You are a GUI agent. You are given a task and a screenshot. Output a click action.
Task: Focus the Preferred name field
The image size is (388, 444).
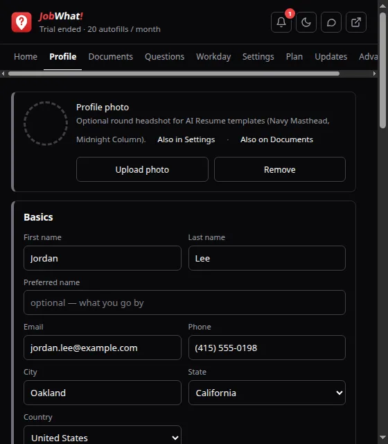point(185,302)
